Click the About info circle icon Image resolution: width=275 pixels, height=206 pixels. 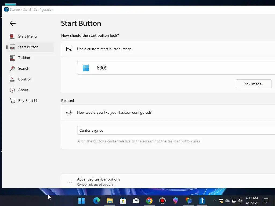12,90
